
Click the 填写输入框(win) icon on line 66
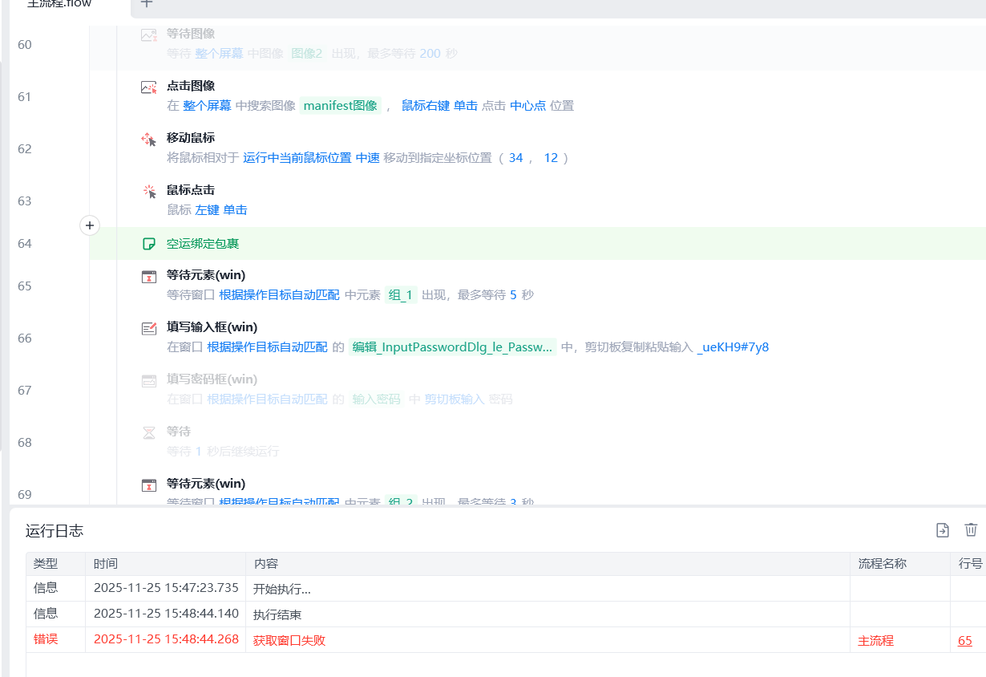click(149, 328)
